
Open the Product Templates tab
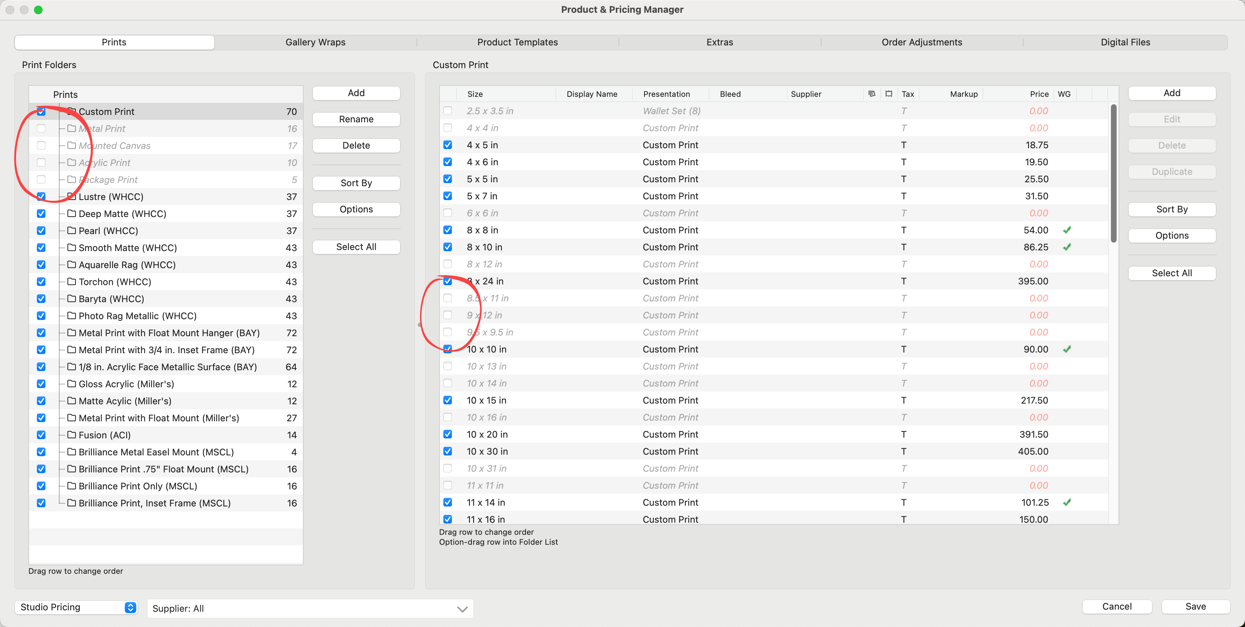517,42
